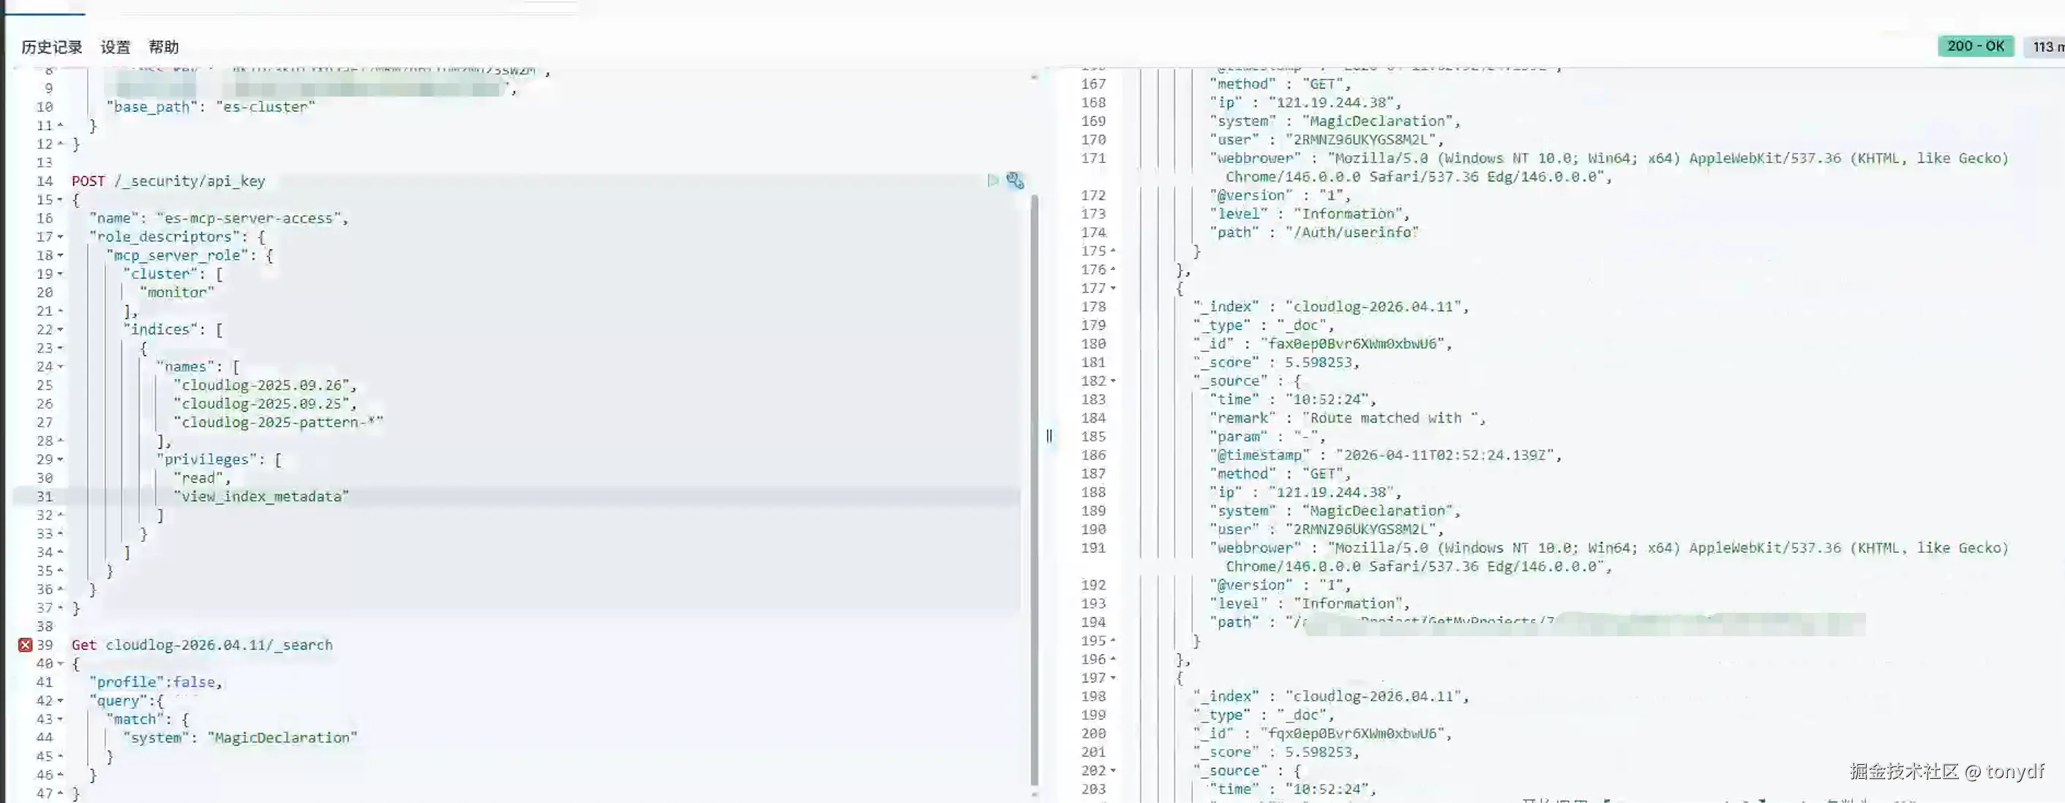Viewport: 2065px width, 803px height.
Task: Place cursor on POST /_security/api_key line
Action: point(168,181)
